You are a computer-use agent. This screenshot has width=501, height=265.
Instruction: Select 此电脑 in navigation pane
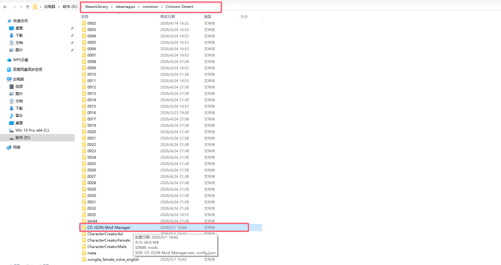tap(18, 79)
